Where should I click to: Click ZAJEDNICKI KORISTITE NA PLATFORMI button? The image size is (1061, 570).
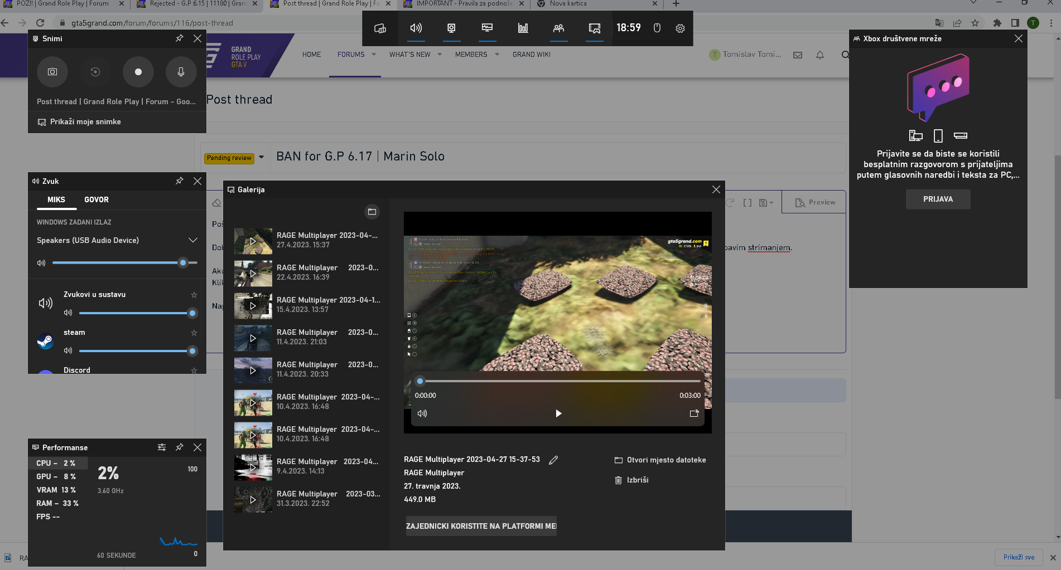481,526
